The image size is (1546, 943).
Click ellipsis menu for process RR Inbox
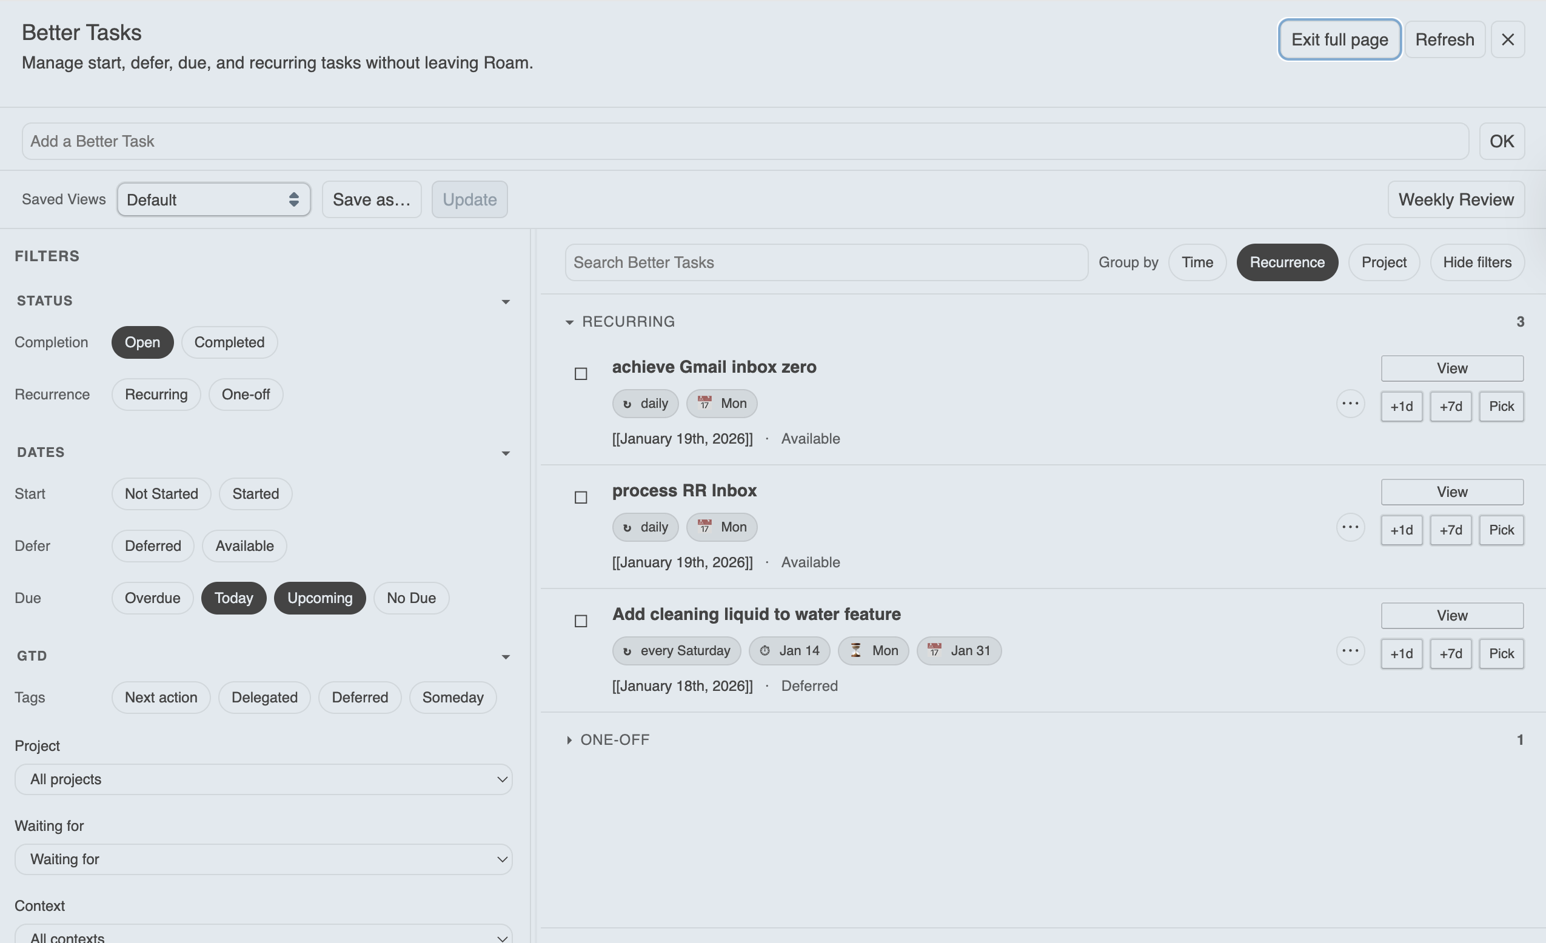click(1350, 527)
